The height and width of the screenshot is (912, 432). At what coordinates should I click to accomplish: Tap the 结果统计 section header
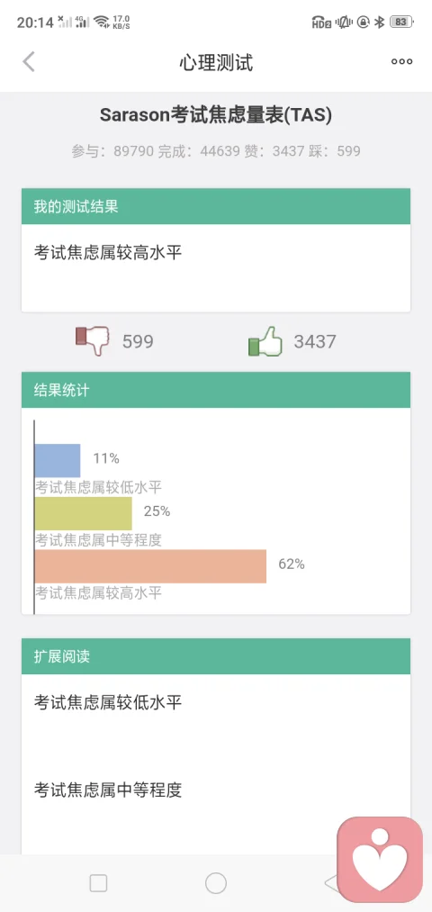[x=216, y=390]
